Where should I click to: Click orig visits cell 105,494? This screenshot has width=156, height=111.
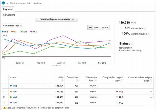59,86
